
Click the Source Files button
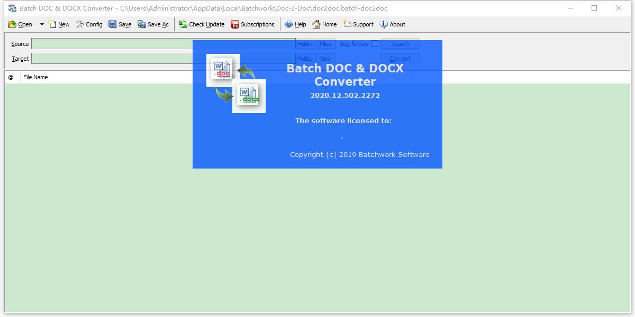coord(325,44)
